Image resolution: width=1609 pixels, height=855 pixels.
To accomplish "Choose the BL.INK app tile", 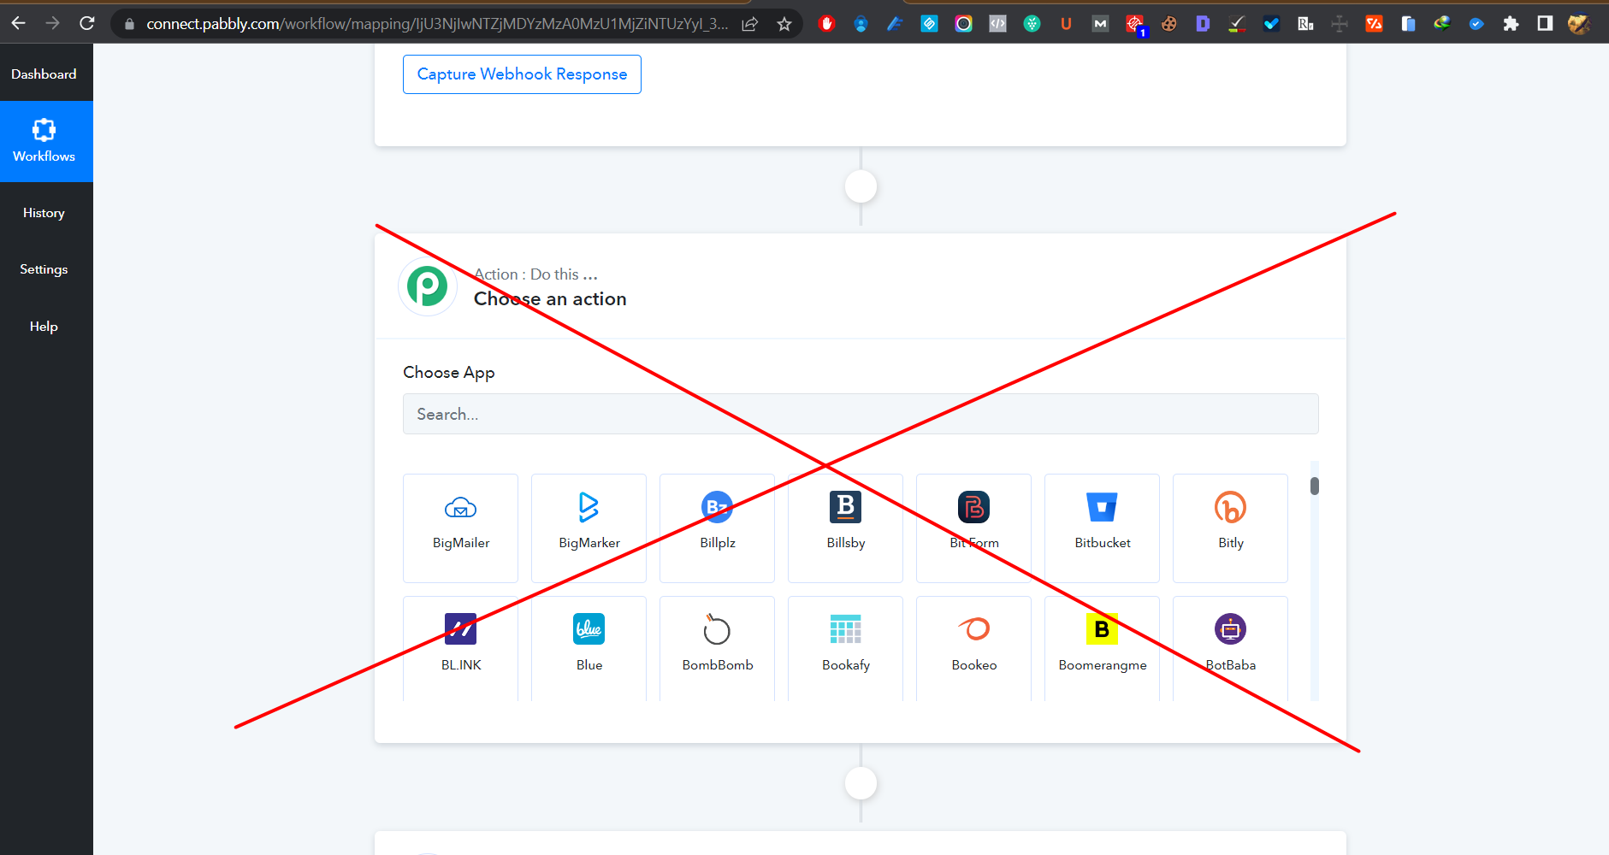I will tap(460, 648).
